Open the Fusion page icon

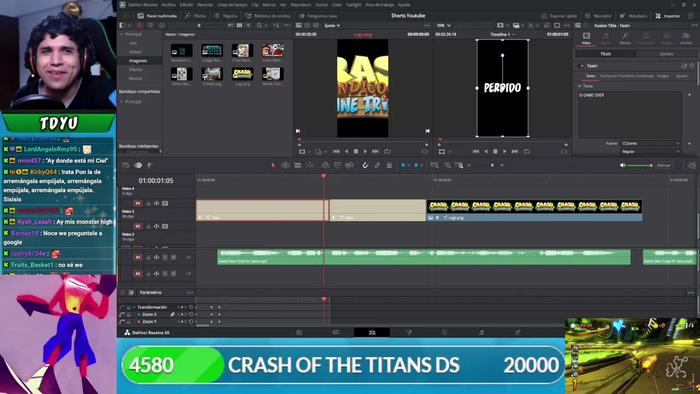409,333
